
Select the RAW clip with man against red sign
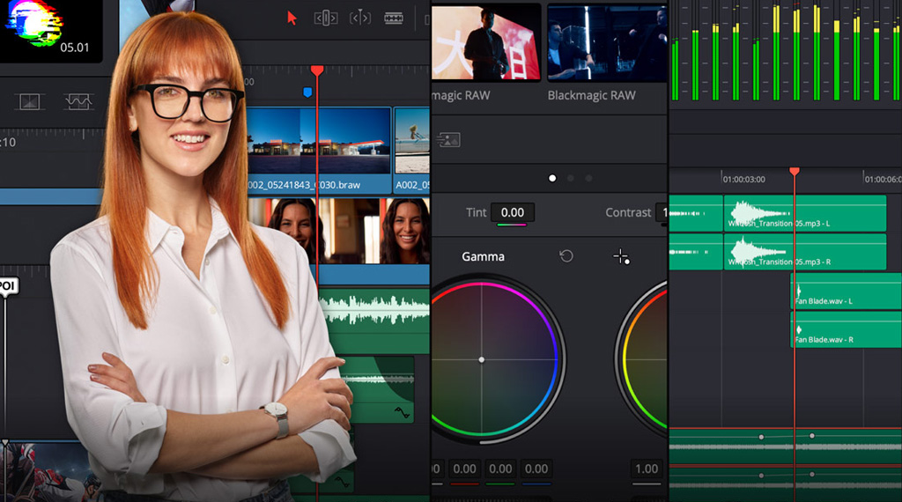click(485, 42)
